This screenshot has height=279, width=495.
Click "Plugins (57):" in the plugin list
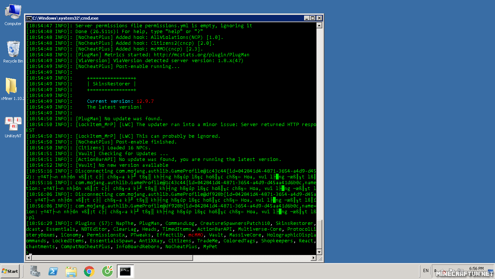point(94,223)
